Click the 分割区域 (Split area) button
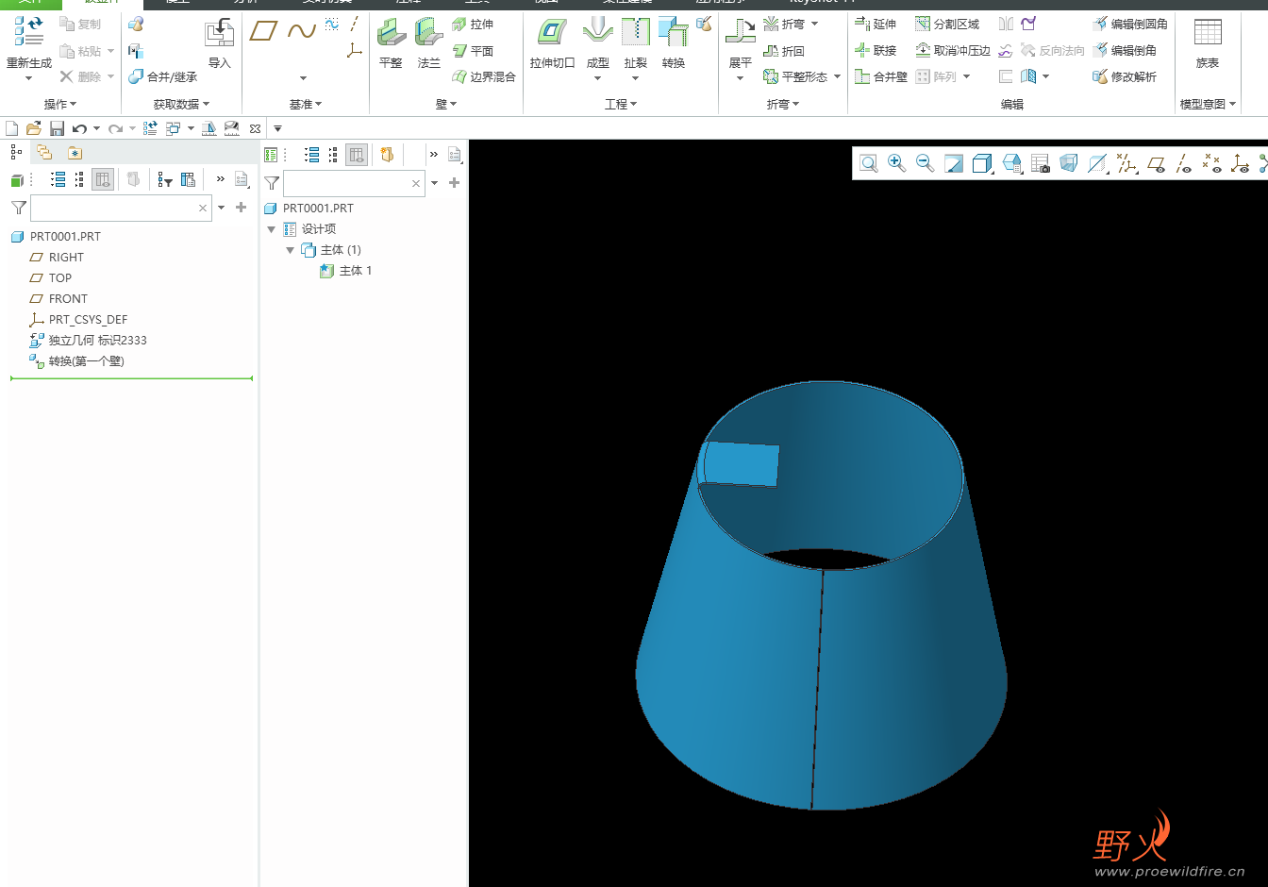 coord(947,24)
